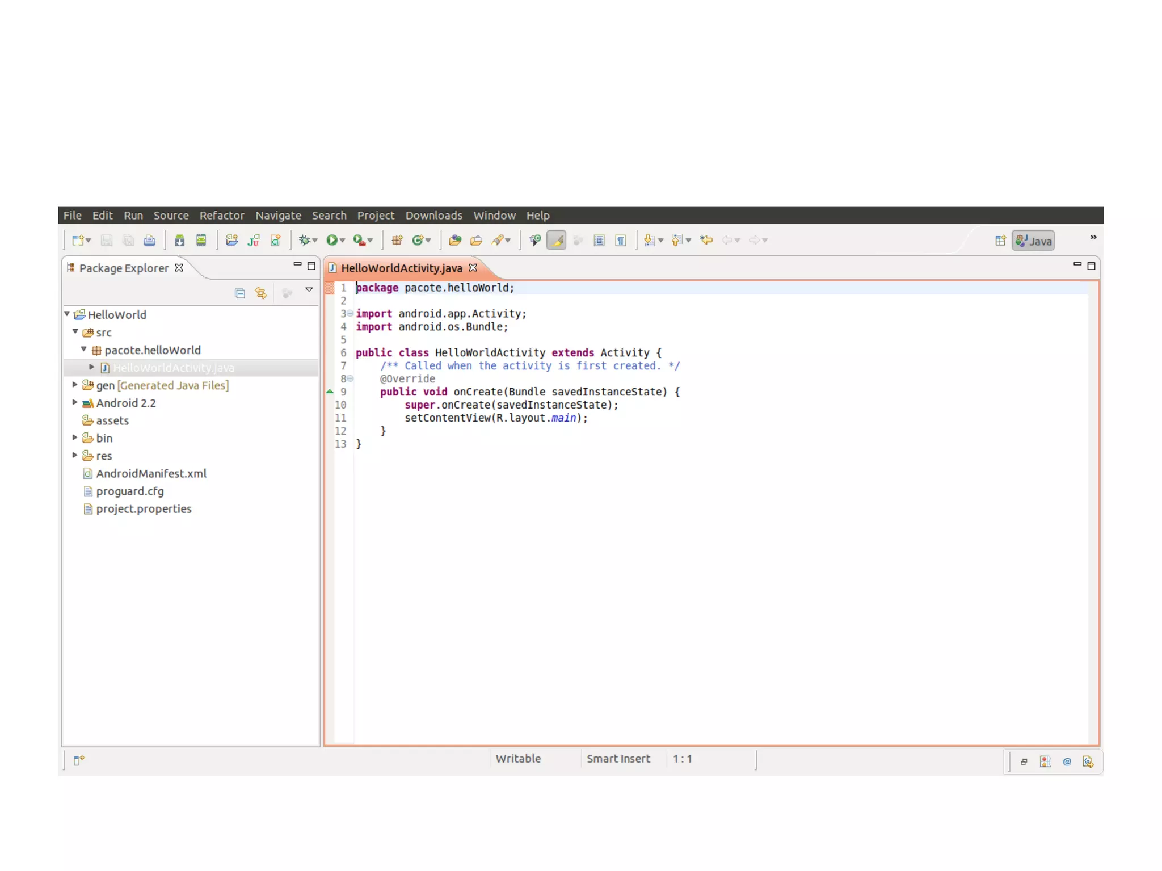Click the green Run button
1162x871 pixels.
tap(331, 240)
